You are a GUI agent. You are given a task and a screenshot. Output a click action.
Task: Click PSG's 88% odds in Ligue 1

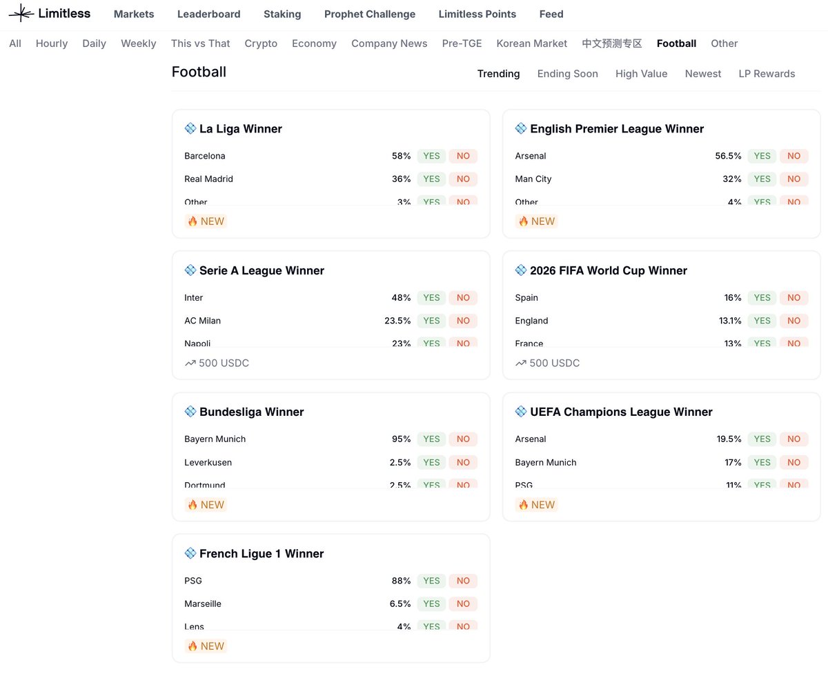click(402, 581)
